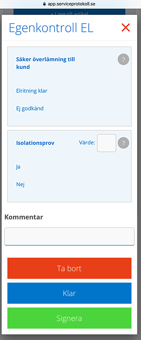The image size is (141, 340).
Task: Choose Nej for Isolationsprov
Action: (20, 185)
